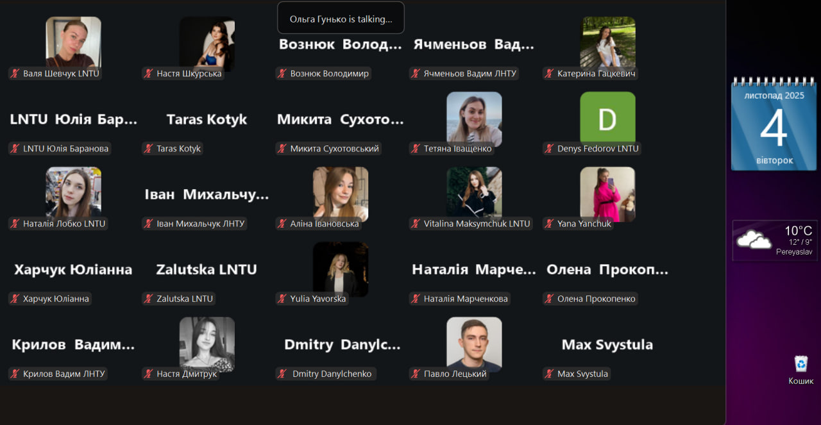821x425 pixels.
Task: Open the Кошик recycle bin desktop icon
Action: (x=801, y=370)
